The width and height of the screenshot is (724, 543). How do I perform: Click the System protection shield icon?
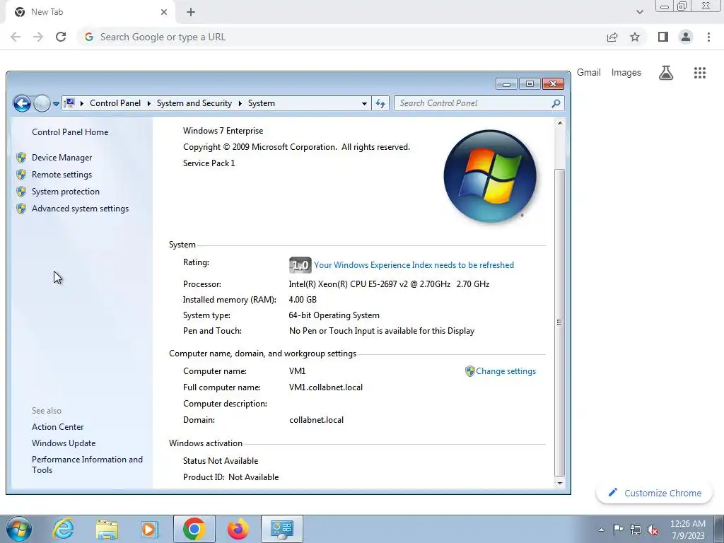coord(21,192)
